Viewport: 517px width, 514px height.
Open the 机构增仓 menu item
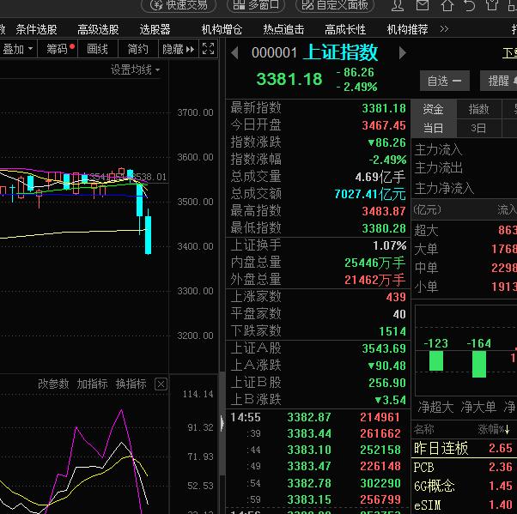point(222,30)
